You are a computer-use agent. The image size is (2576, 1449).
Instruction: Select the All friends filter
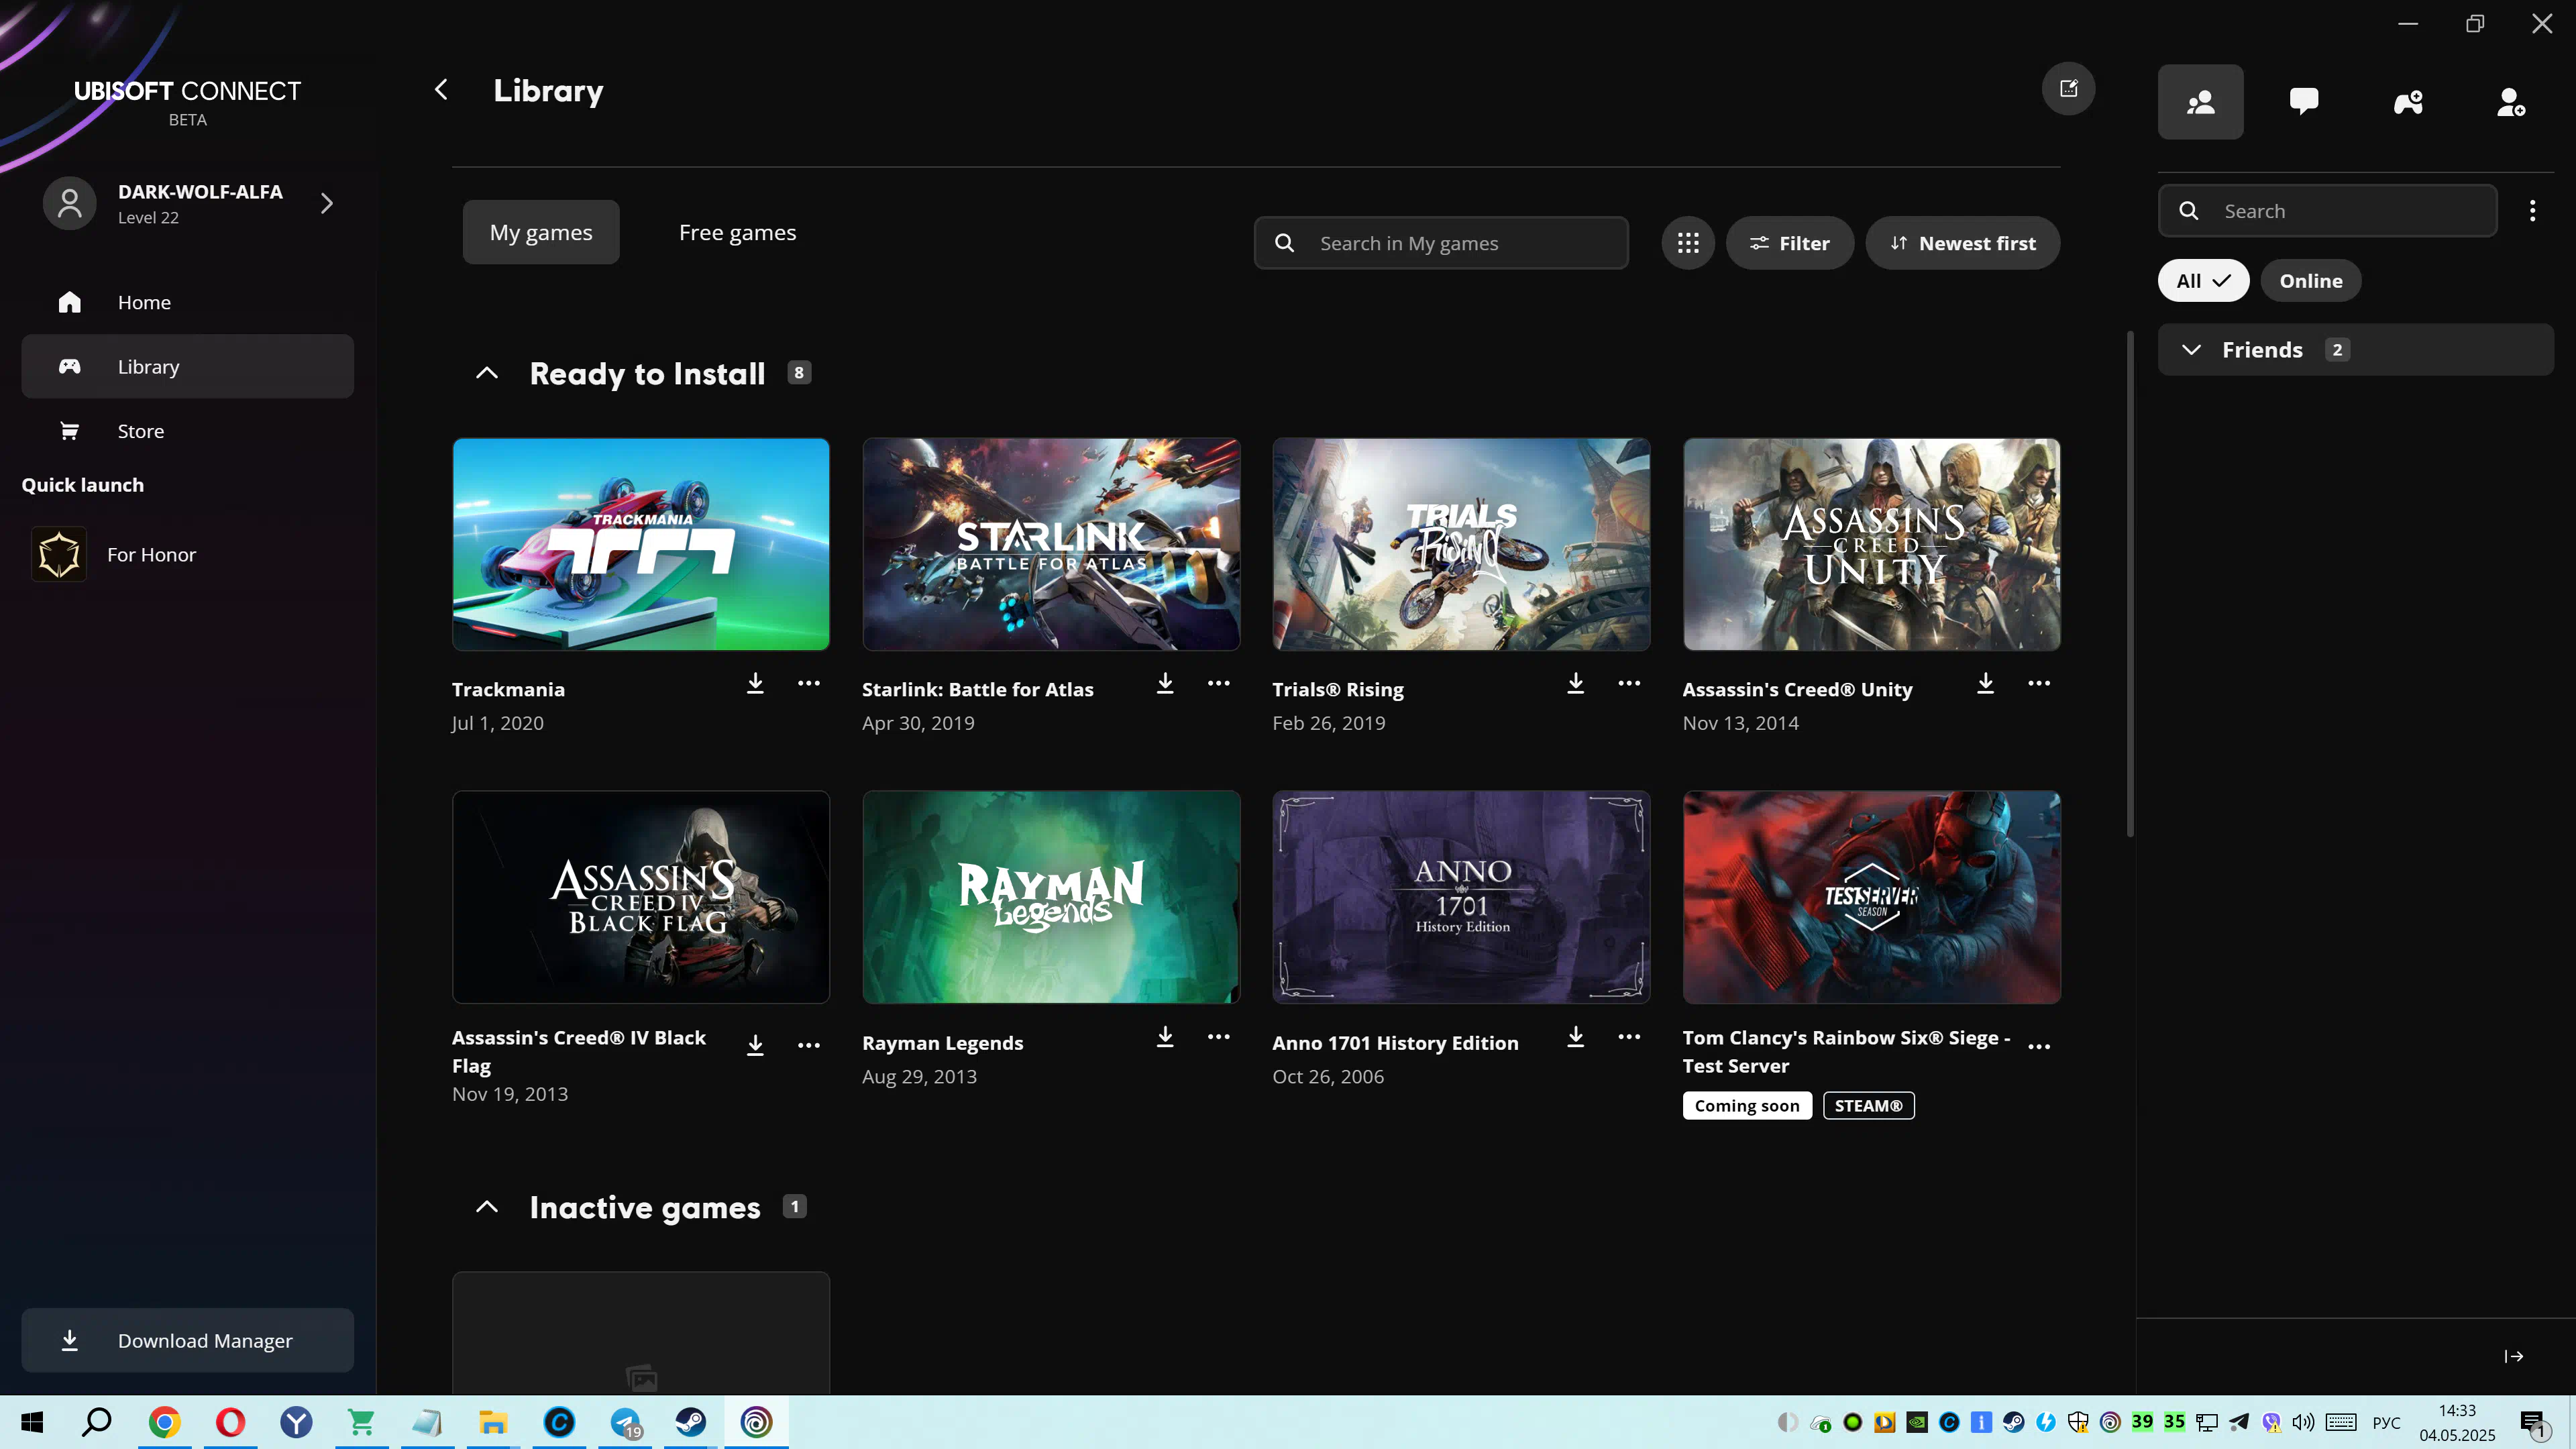(x=2203, y=281)
